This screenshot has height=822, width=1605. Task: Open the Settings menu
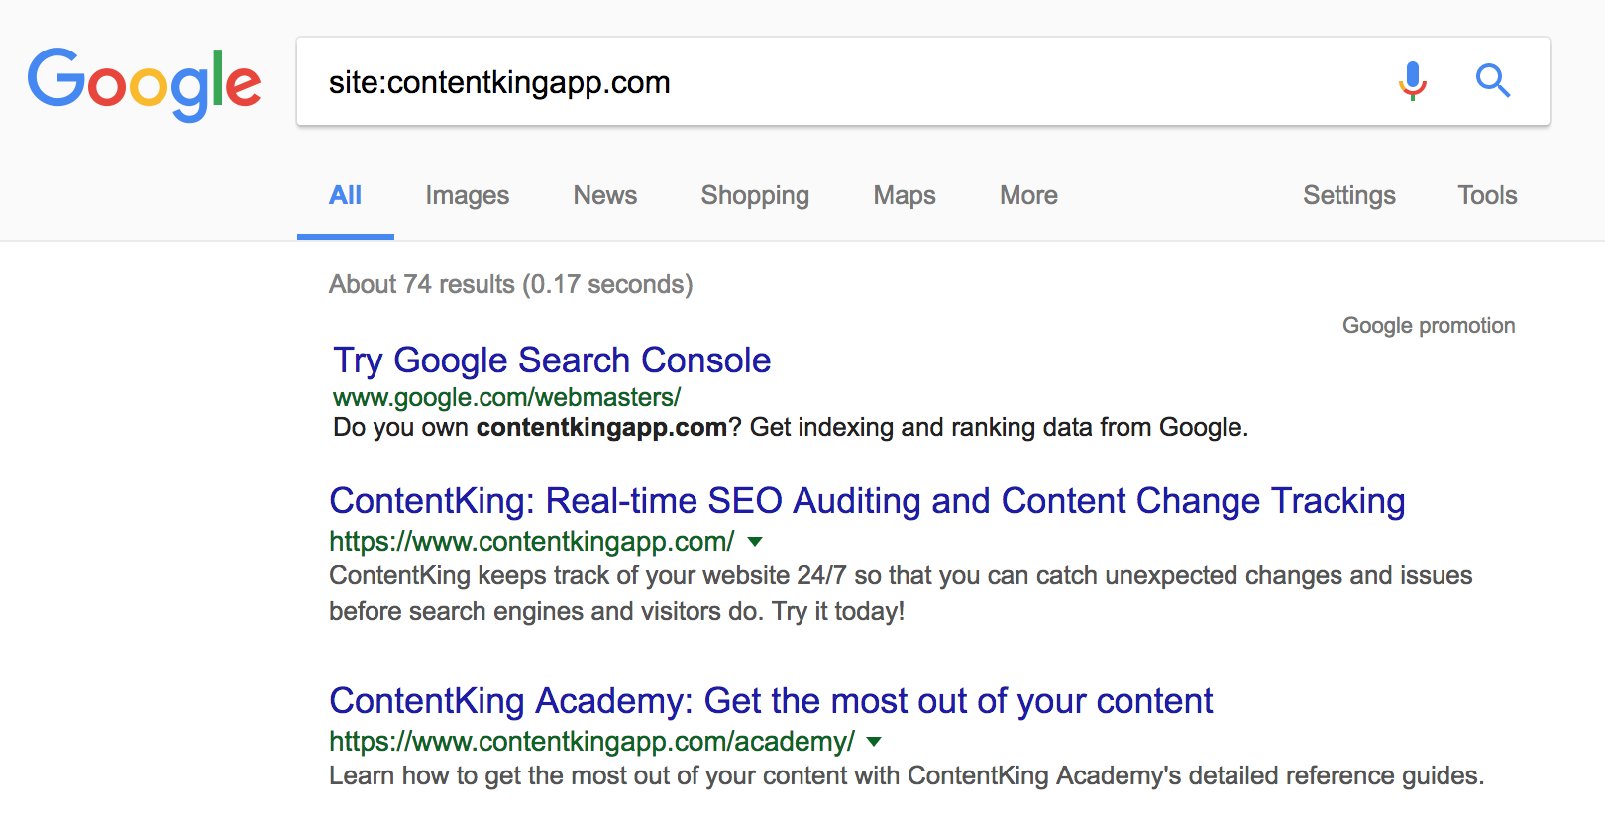pos(1348,196)
